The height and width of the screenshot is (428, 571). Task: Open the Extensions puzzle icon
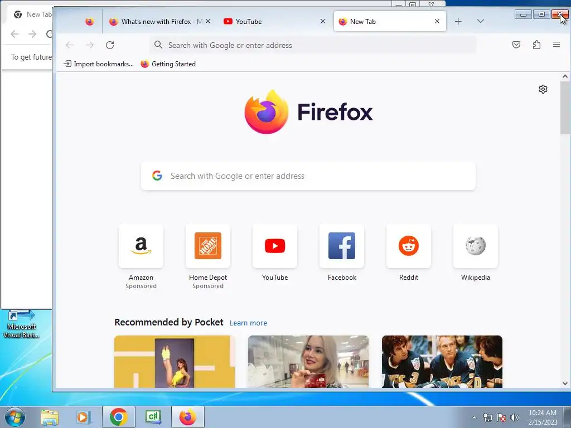tap(536, 45)
